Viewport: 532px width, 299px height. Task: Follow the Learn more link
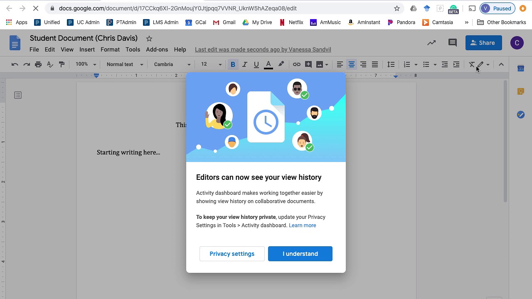pos(303,225)
